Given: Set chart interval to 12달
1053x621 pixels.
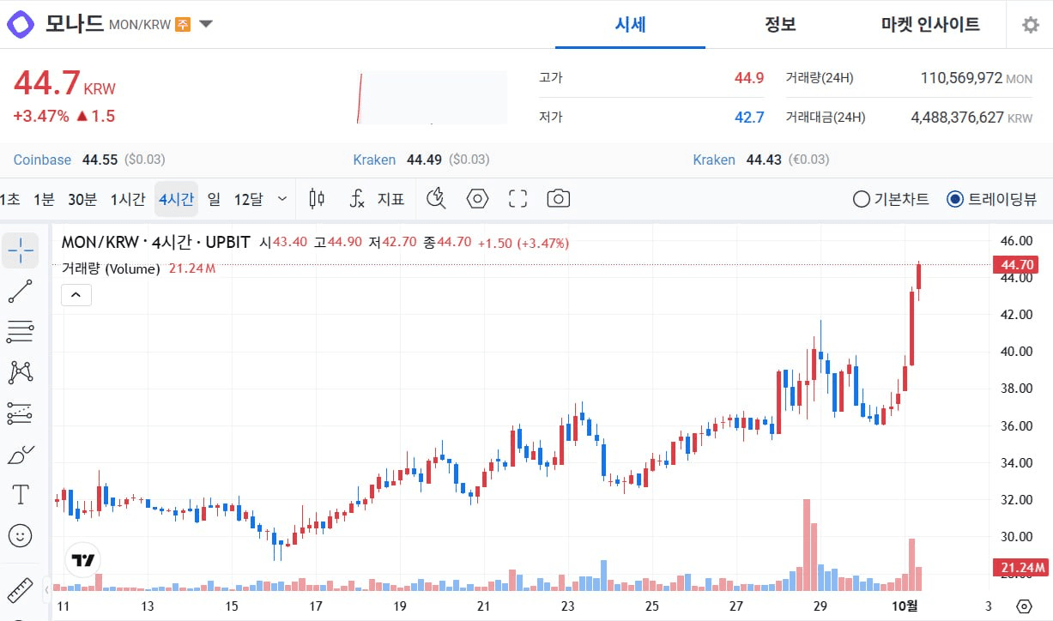Looking at the screenshot, I should 248,199.
